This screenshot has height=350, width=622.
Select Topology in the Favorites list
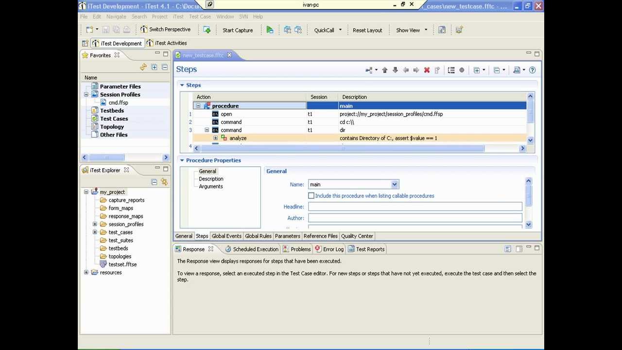(112, 127)
